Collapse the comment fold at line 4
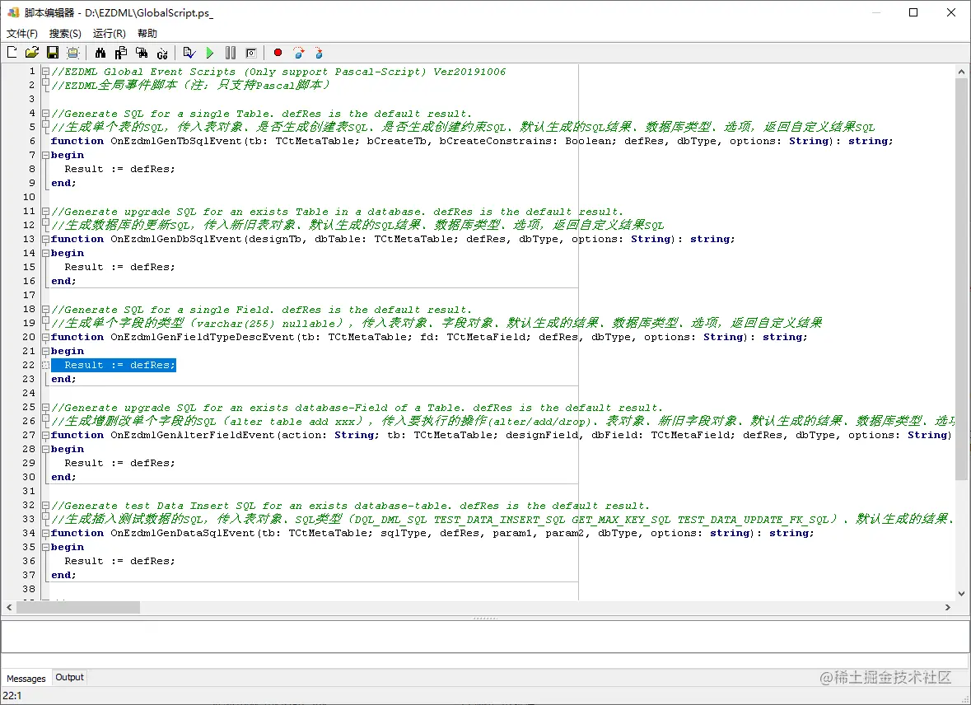The image size is (971, 705). pos(45,114)
